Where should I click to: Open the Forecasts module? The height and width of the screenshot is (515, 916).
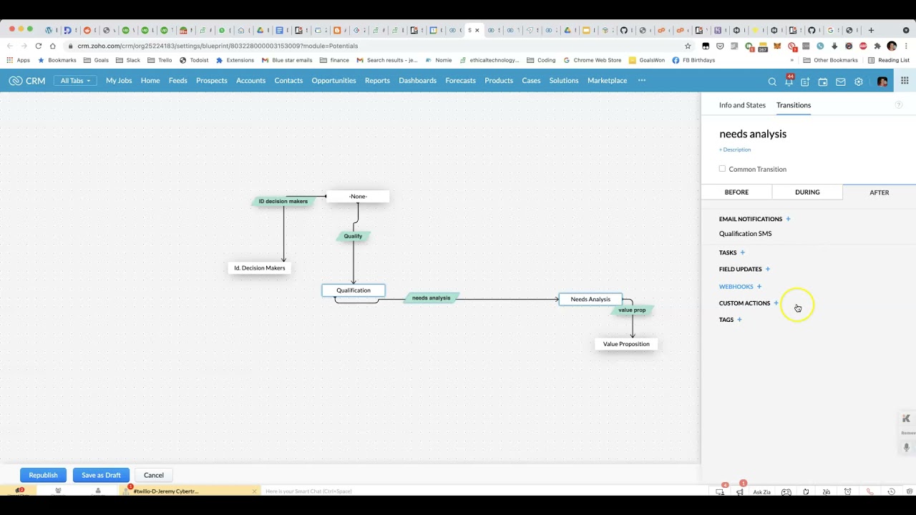(460, 81)
